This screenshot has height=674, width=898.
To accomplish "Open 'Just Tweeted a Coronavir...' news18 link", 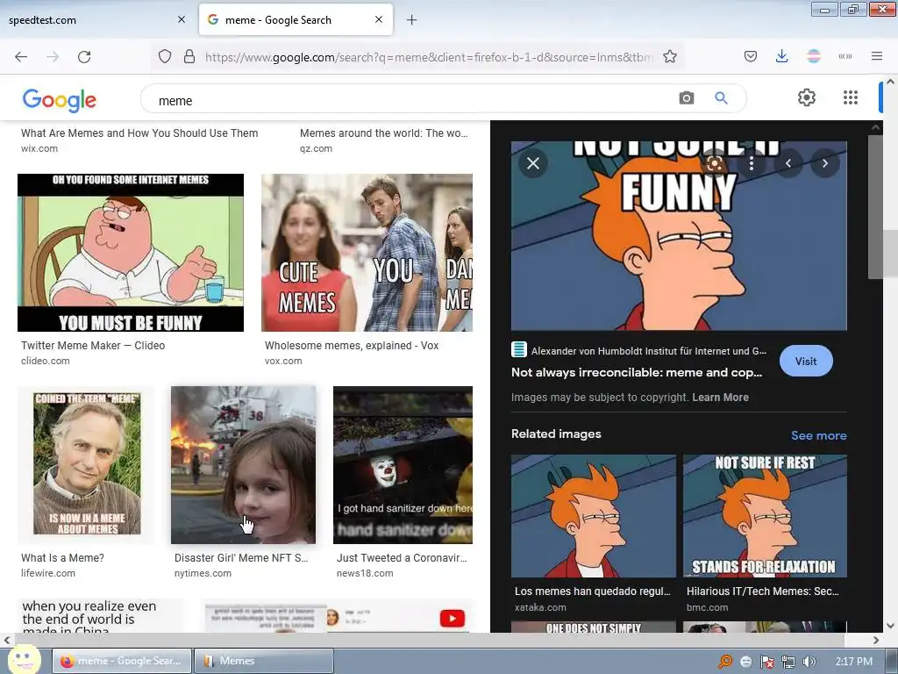I will click(402, 557).
